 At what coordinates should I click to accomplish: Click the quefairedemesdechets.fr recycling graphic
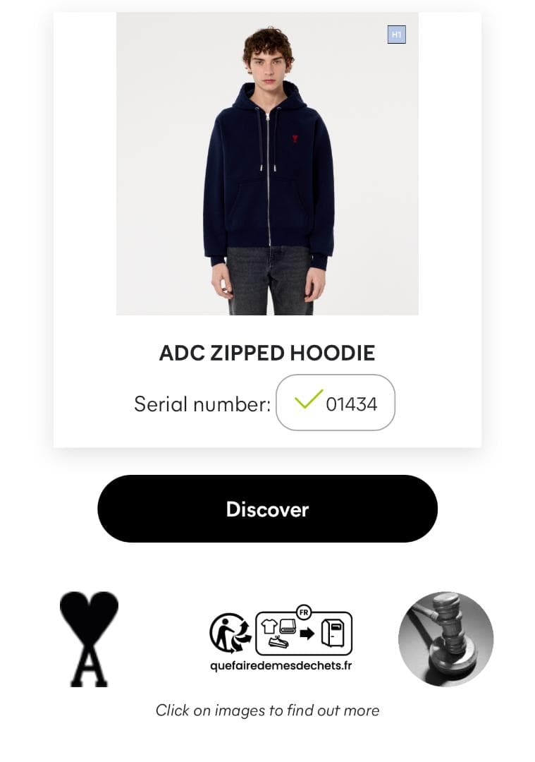(281, 639)
